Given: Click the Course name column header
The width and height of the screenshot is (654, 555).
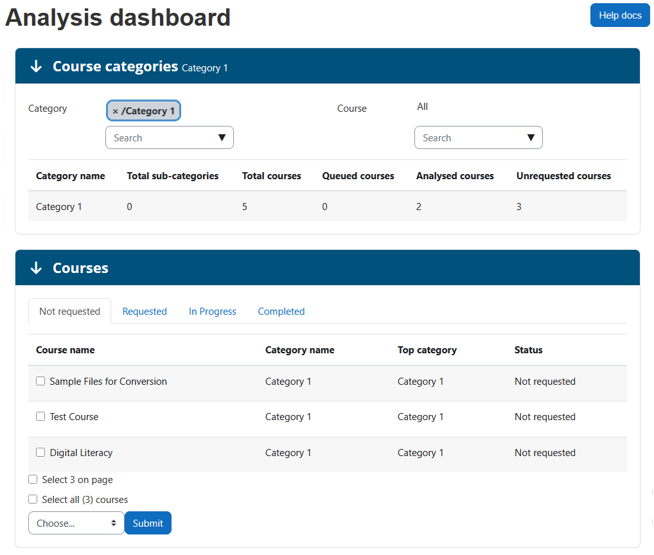Looking at the screenshot, I should [66, 350].
